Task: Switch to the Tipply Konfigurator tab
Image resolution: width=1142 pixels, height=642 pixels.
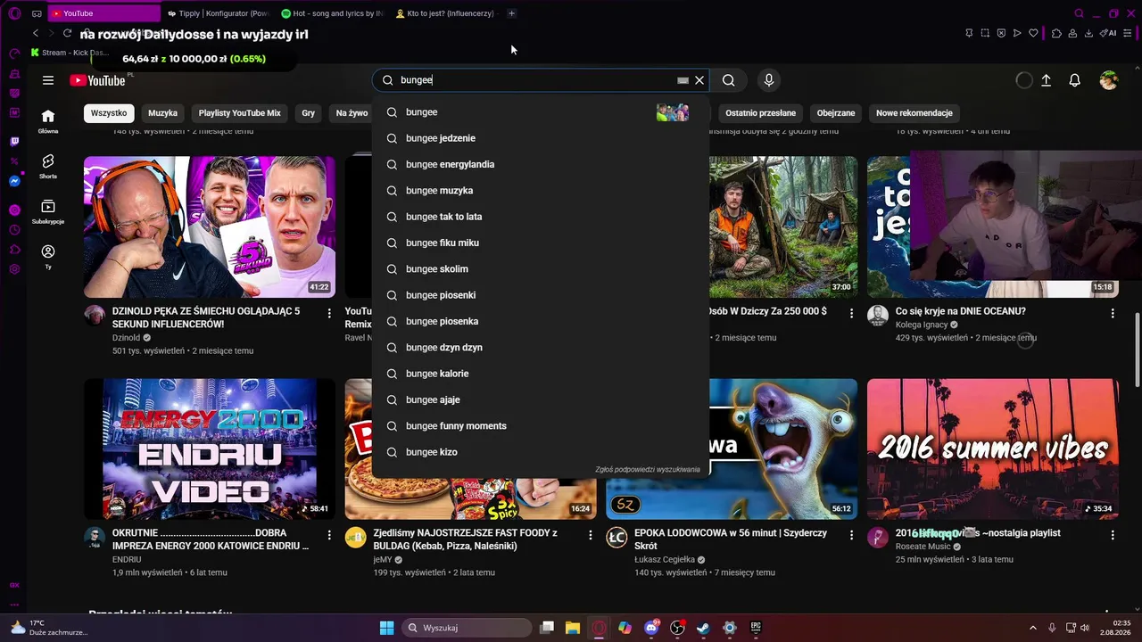Action: [217, 13]
